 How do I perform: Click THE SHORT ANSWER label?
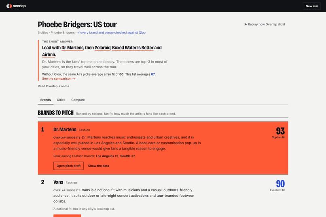pos(57,42)
